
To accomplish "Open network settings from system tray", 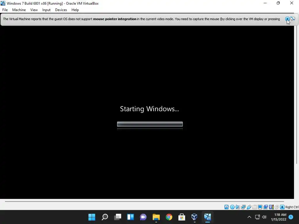I will (258, 217).
